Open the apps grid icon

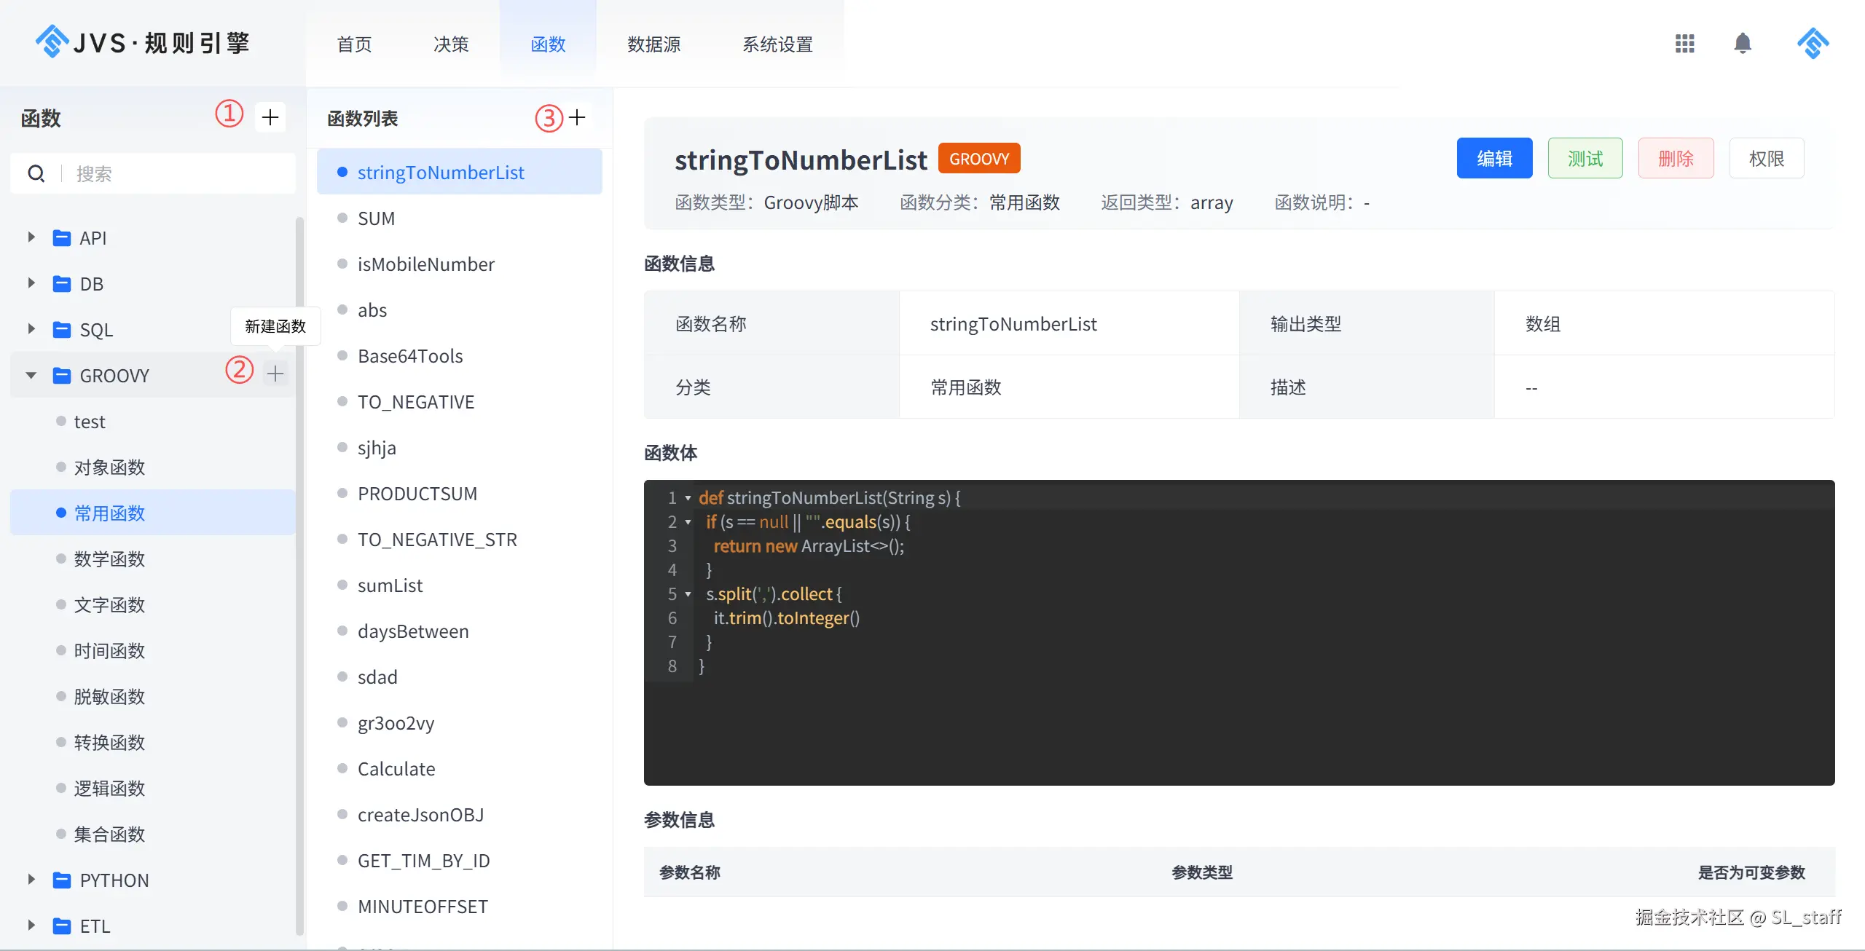[x=1684, y=44]
